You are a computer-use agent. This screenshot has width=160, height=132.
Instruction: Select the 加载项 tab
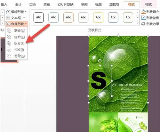click(114, 4)
